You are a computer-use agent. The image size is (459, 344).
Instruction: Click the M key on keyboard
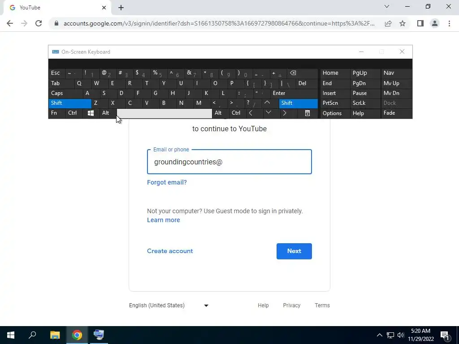[202, 103]
